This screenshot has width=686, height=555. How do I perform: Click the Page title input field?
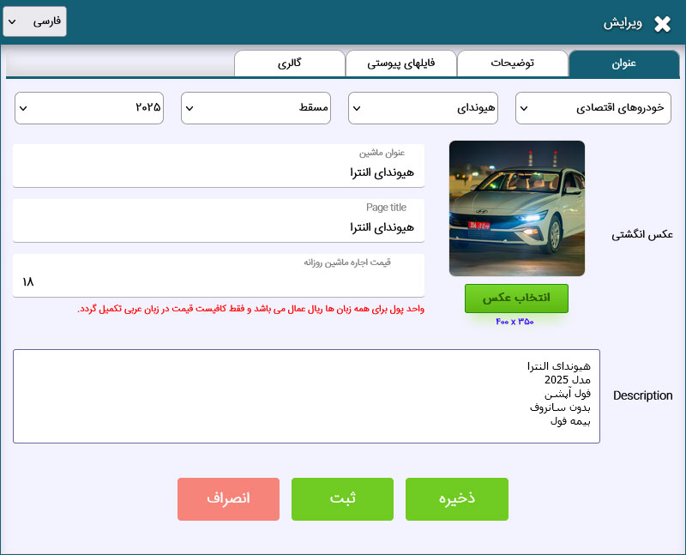pyautogui.click(x=219, y=220)
